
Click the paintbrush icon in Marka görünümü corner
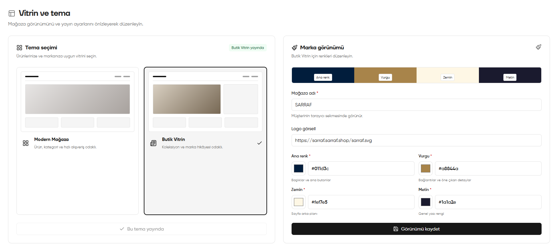click(539, 47)
